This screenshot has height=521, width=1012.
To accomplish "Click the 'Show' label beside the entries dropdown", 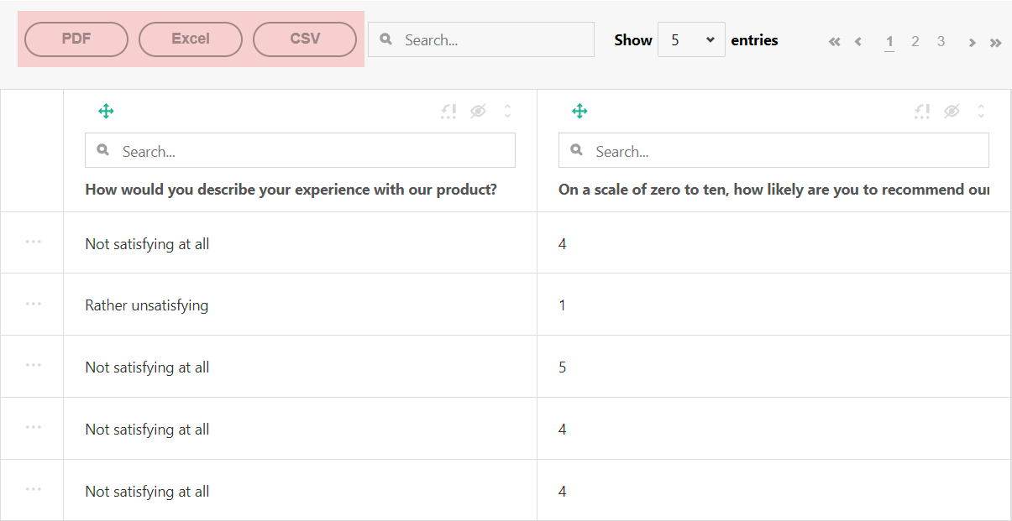I will tap(633, 40).
